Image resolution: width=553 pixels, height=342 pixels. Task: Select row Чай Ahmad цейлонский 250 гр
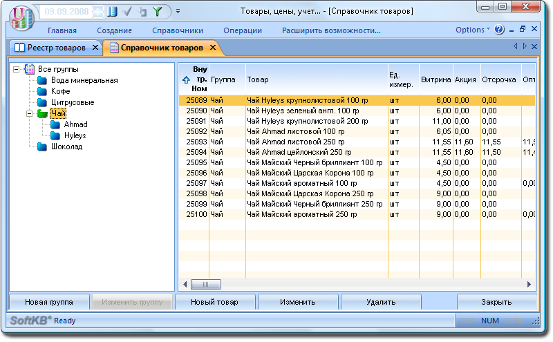pyautogui.click(x=357, y=152)
